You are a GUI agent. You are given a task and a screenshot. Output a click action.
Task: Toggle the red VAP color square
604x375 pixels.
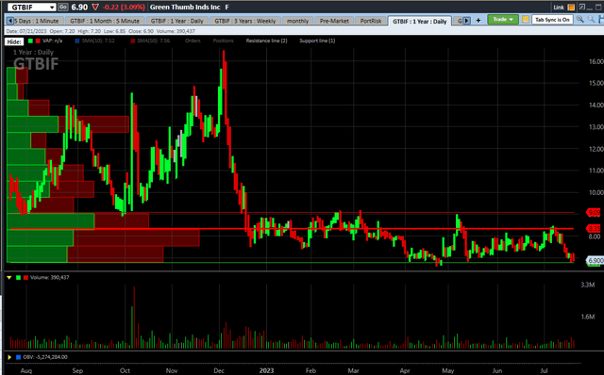click(x=38, y=41)
